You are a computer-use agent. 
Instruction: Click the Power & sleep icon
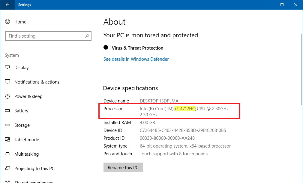7,96
